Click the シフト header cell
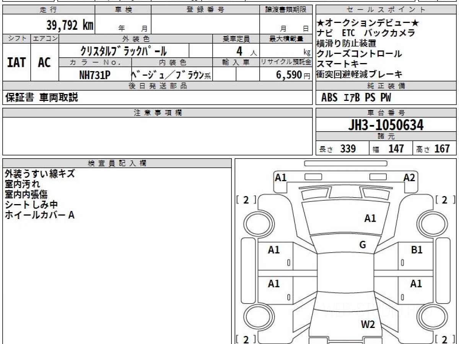The image size is (459, 344). 16,39
